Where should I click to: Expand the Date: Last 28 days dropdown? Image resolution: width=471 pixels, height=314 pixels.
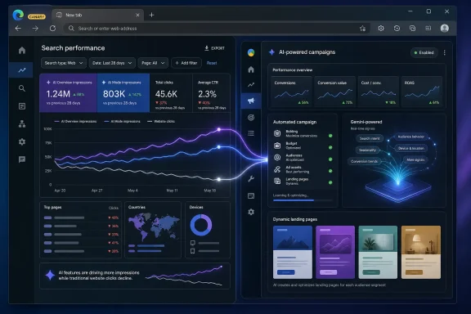click(x=112, y=63)
